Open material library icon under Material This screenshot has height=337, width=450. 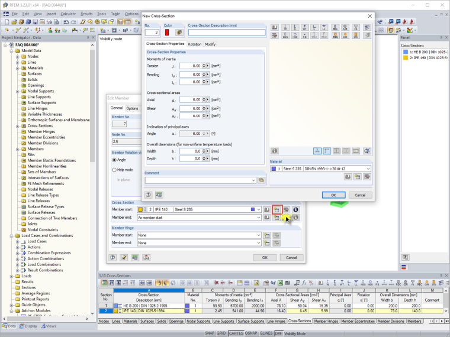click(x=348, y=177)
